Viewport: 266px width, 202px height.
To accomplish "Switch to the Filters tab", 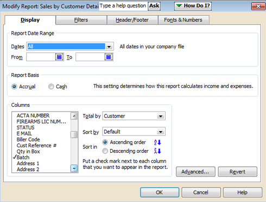I will tap(81, 20).
